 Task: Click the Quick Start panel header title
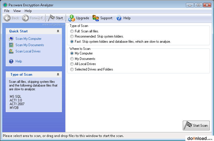18,31
